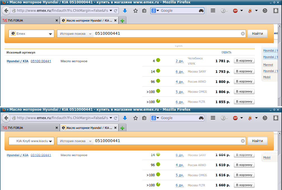Click binoculars search icon in bottom window

pos(201,118)
